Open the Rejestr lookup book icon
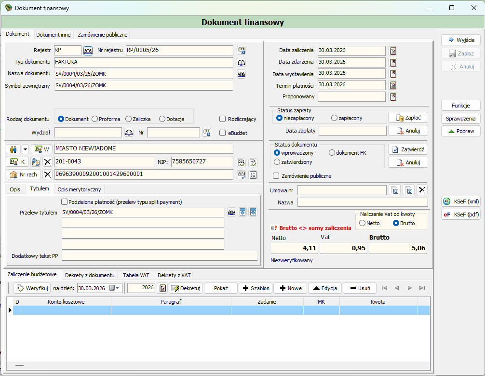This screenshot has height=376, width=485. (x=88, y=51)
